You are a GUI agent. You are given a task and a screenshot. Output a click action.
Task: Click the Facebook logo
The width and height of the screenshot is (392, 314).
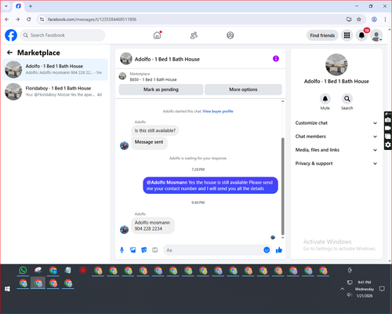coord(11,35)
